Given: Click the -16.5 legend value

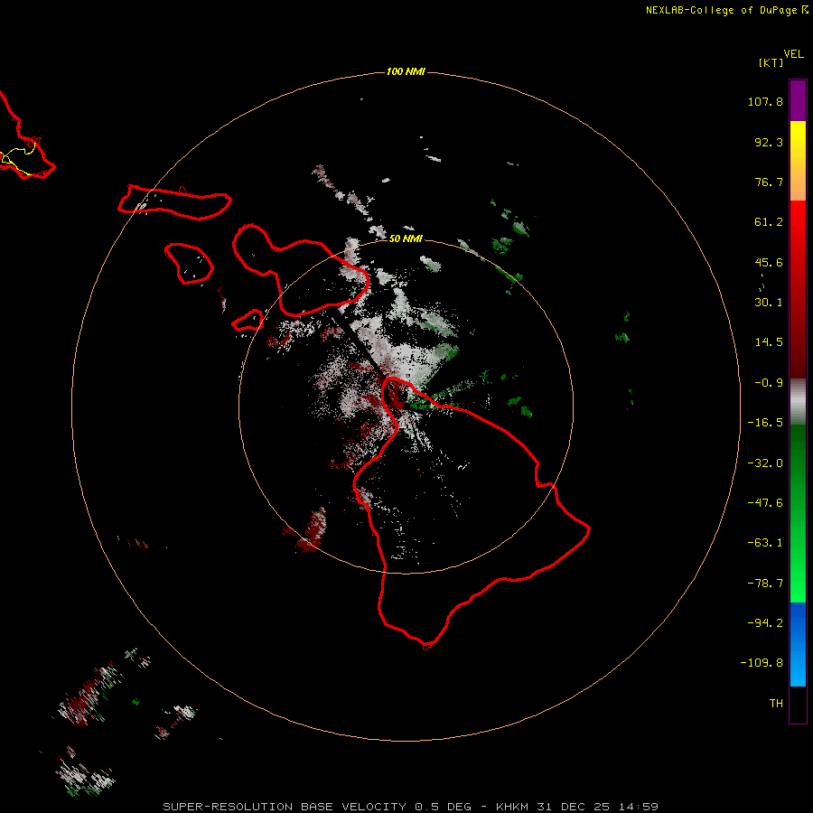Looking at the screenshot, I should (765, 423).
